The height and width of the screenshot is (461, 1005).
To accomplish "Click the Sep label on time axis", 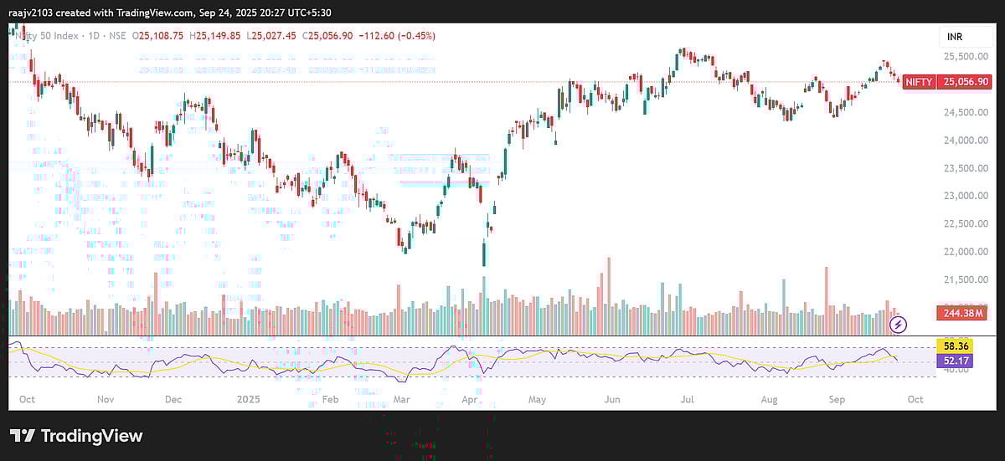I will click(x=837, y=400).
